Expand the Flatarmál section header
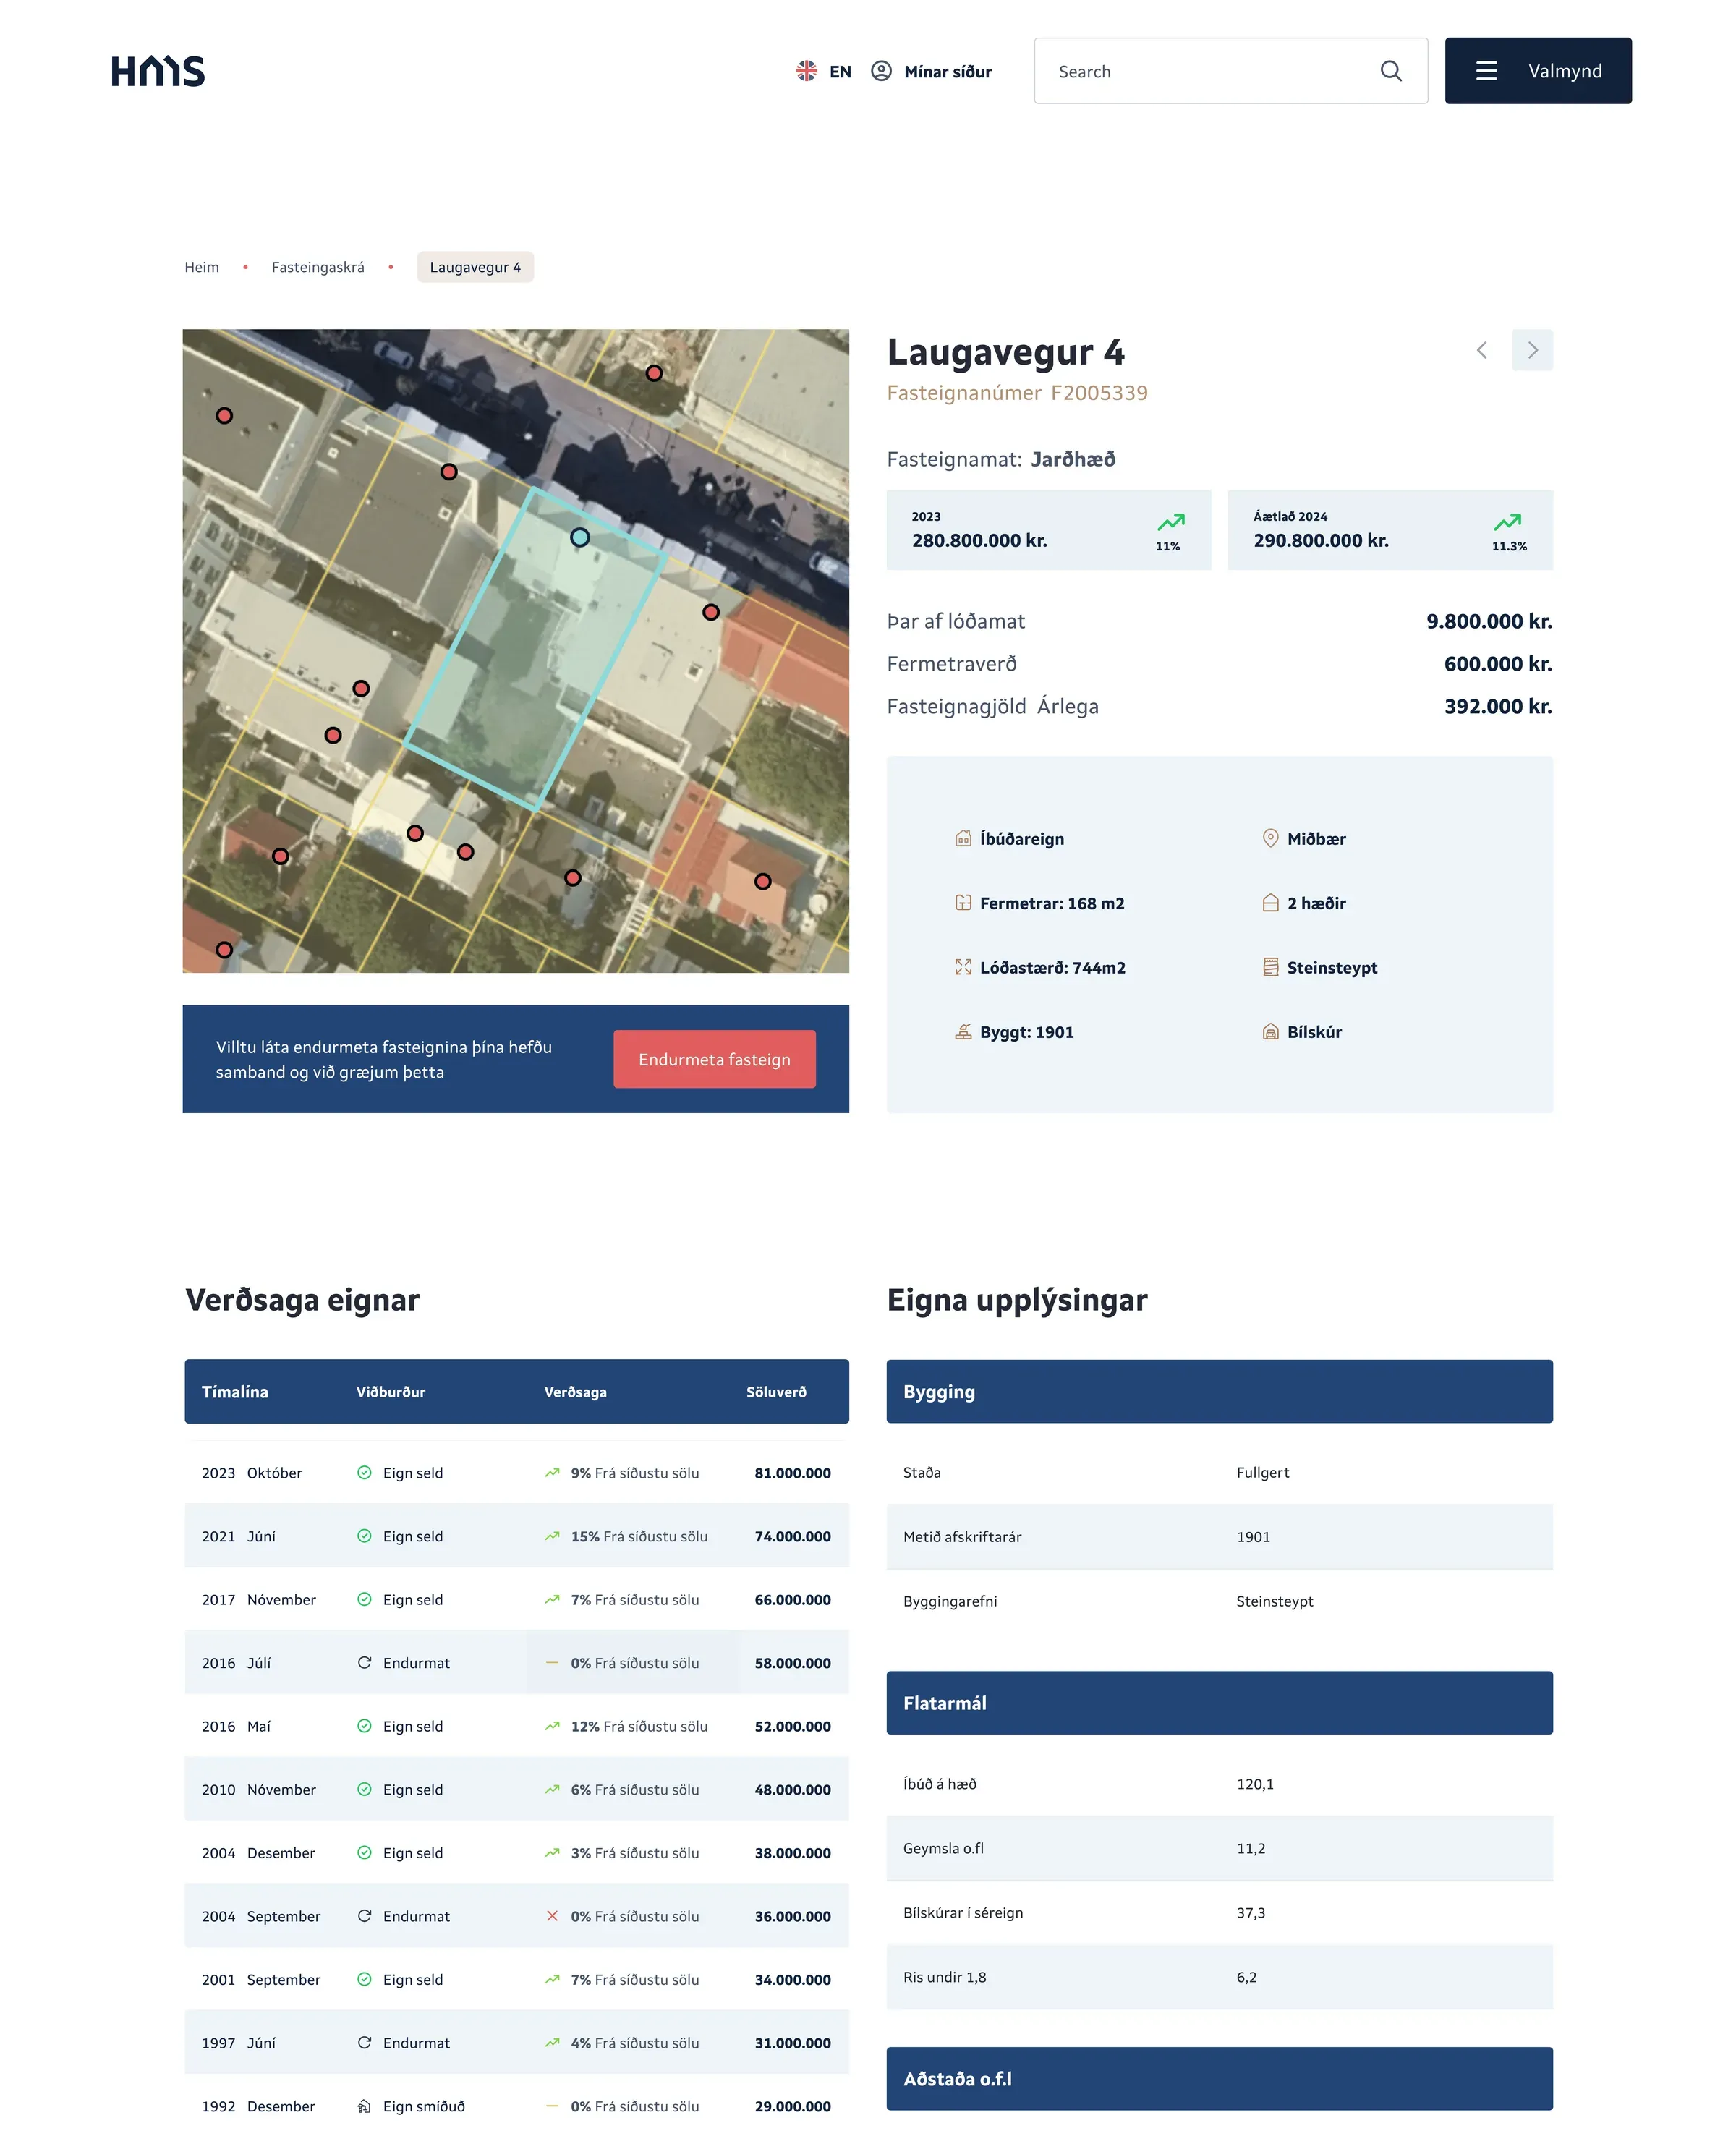Screen dimensions: 1736x2136 [x=1219, y=1702]
